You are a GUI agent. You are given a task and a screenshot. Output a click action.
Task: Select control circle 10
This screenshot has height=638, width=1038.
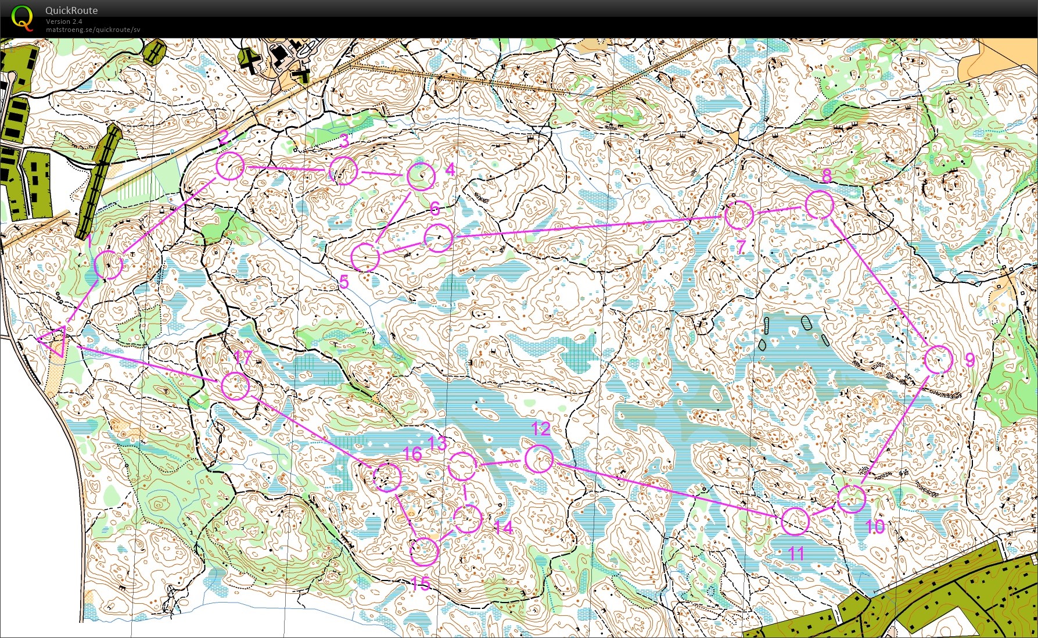click(852, 499)
